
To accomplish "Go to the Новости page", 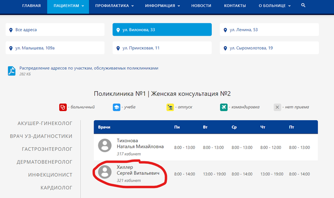I will pos(201,6).
